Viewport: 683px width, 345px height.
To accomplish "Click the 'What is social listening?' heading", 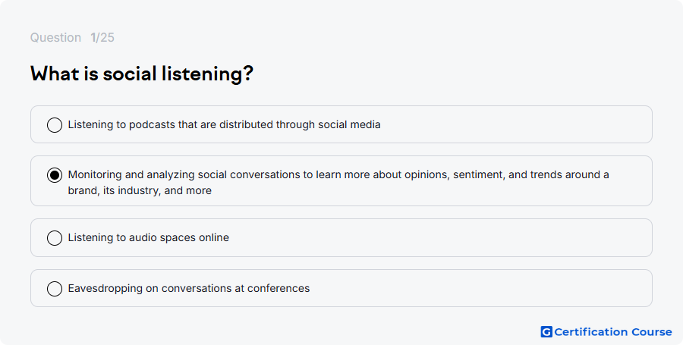I will (142, 74).
